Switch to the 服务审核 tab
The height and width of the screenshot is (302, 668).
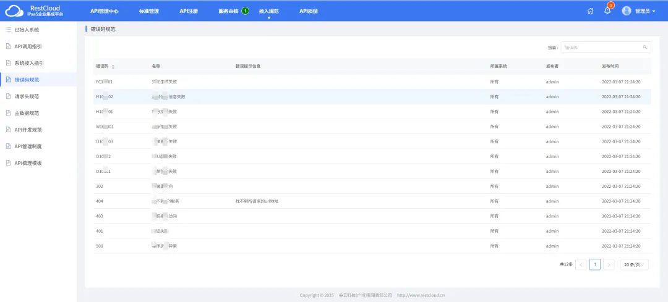click(x=228, y=12)
